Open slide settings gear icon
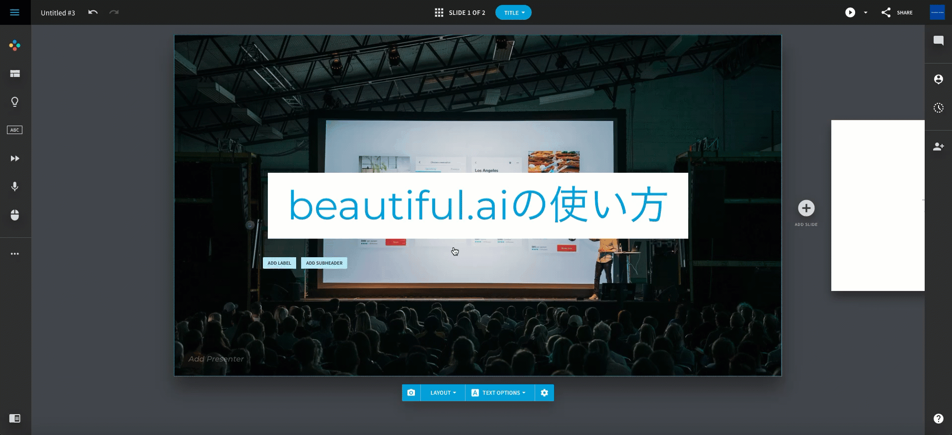 click(x=545, y=393)
